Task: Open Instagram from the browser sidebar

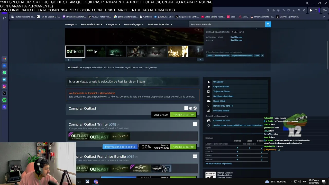Action: pos(4,86)
